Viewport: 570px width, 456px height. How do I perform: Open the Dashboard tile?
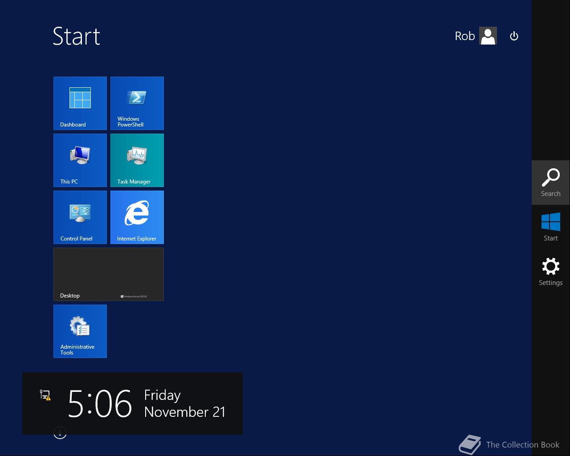pos(80,103)
